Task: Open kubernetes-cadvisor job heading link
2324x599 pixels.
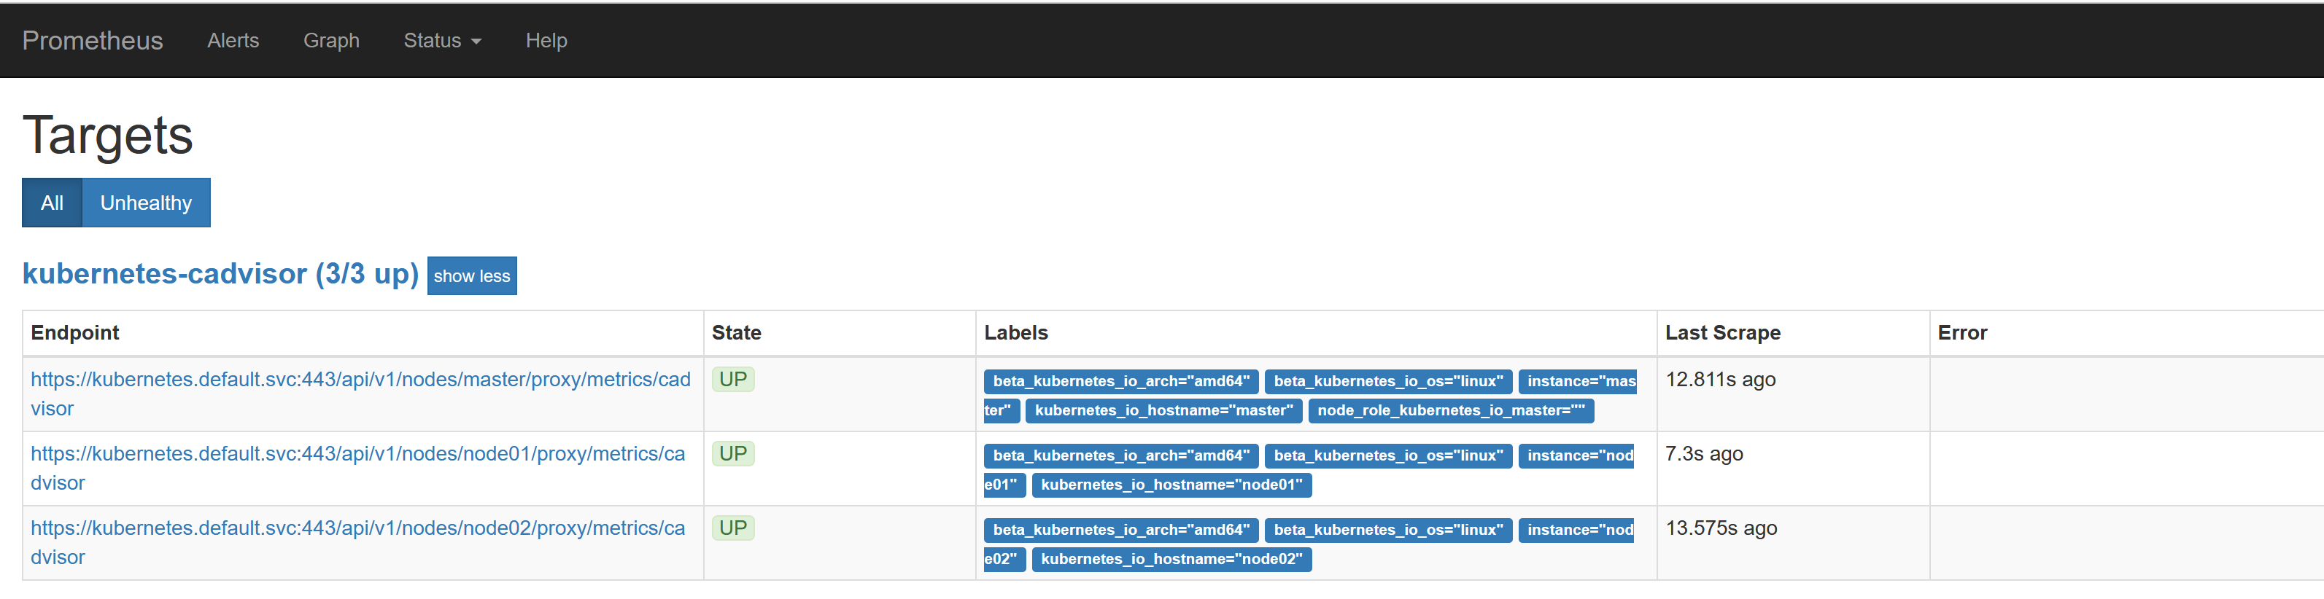Action: click(x=220, y=273)
